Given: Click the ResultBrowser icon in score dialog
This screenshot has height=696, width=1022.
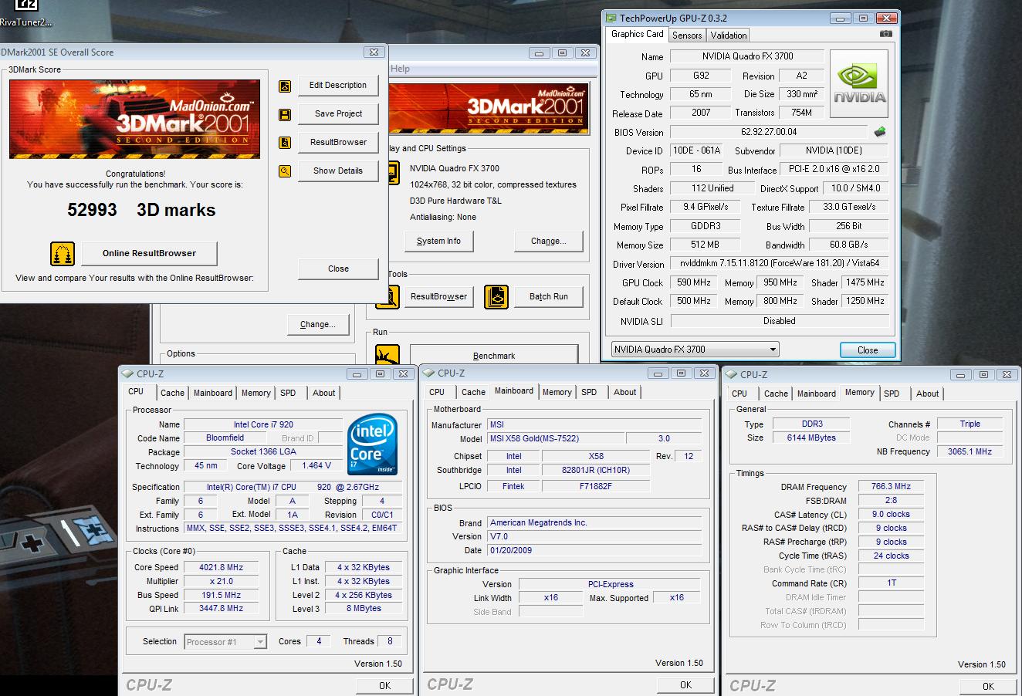Looking at the screenshot, I should pos(285,143).
